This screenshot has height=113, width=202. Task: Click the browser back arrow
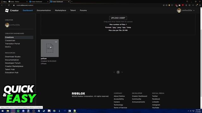click(x=2, y=5)
